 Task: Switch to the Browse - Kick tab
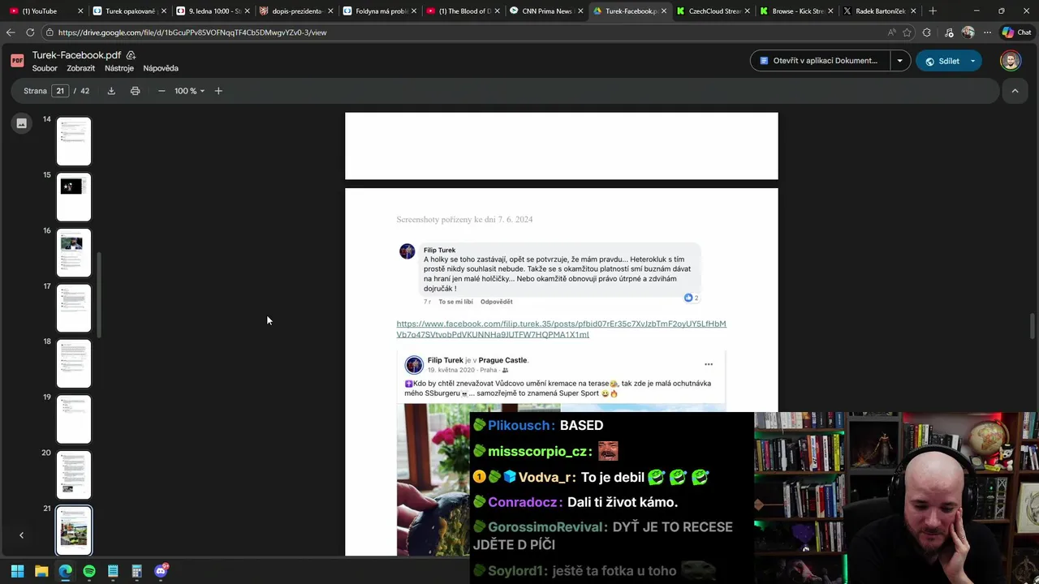tap(797, 11)
